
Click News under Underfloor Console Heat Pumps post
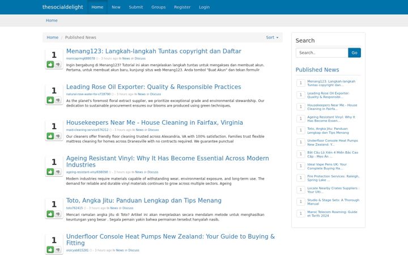120,250
